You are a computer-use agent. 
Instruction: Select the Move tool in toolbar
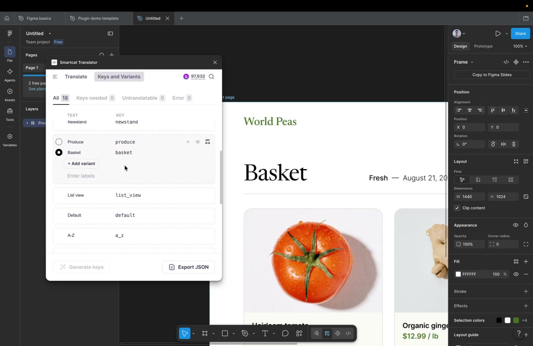coord(185,334)
